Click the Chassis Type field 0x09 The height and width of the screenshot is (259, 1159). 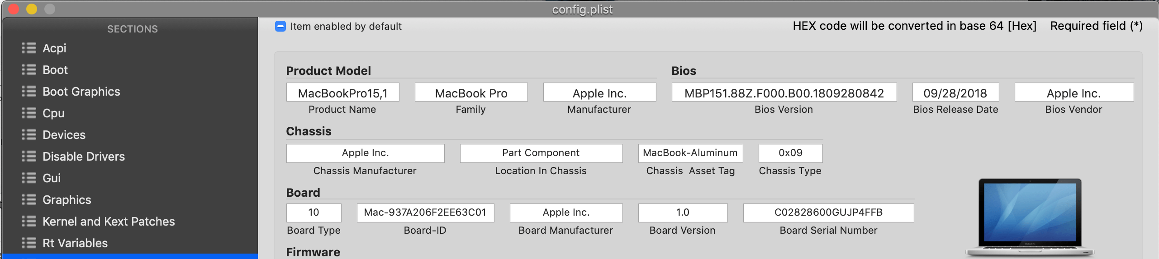point(790,153)
